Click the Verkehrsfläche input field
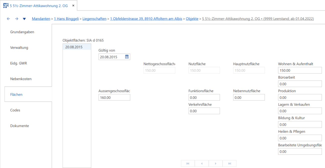The image size is (325, 168). point(204,111)
